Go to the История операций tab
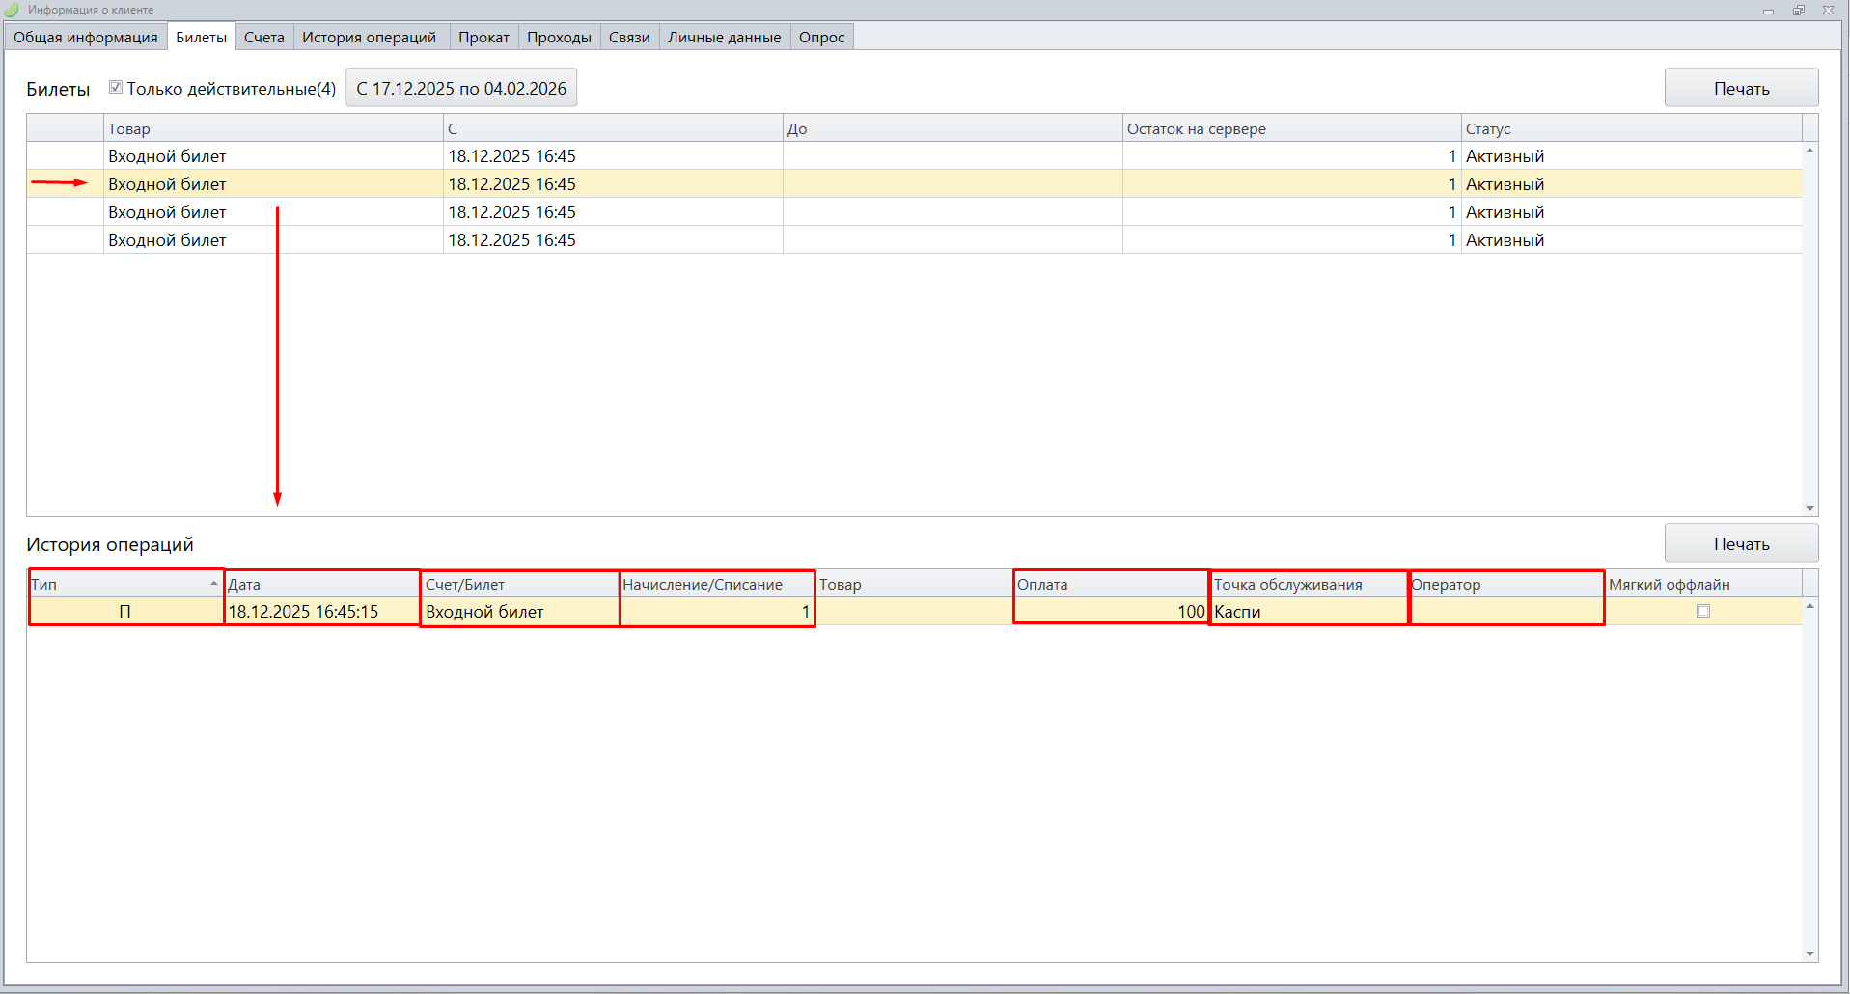This screenshot has width=1850, height=994. pos(369,38)
